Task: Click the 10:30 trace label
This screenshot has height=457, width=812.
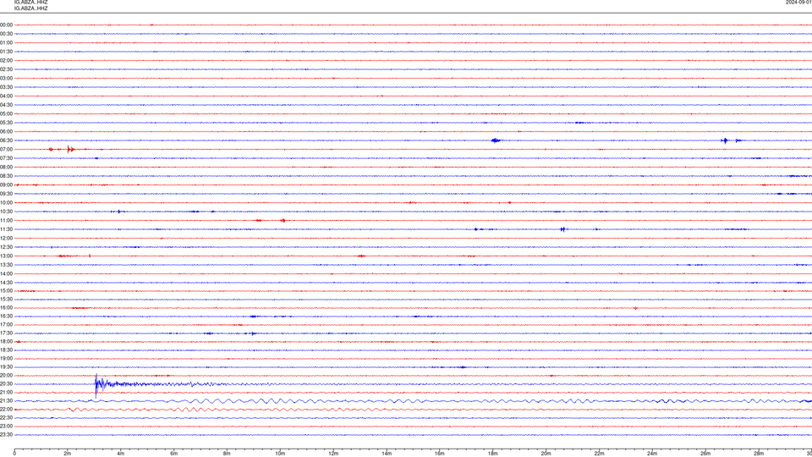Action: pyautogui.click(x=6, y=212)
